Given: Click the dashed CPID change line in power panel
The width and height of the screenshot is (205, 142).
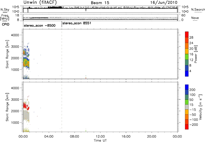Looking at the screenshot, I should click(x=62, y=54).
